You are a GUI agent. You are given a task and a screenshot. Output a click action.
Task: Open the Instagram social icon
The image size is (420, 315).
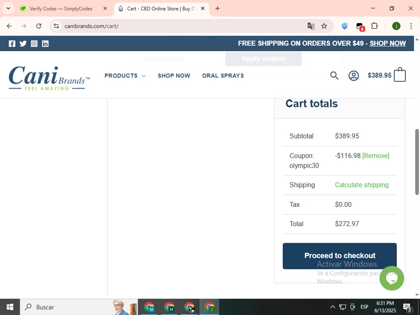click(x=34, y=44)
